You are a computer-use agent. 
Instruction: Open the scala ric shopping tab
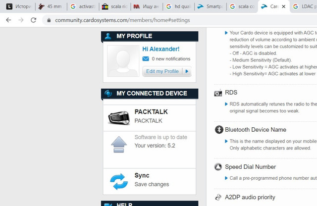(x=114, y=6)
